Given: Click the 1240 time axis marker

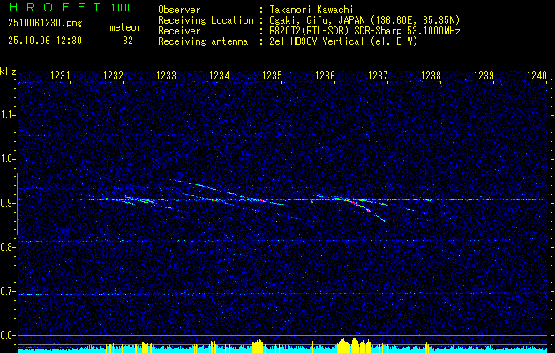Looking at the screenshot, I should click(537, 75).
